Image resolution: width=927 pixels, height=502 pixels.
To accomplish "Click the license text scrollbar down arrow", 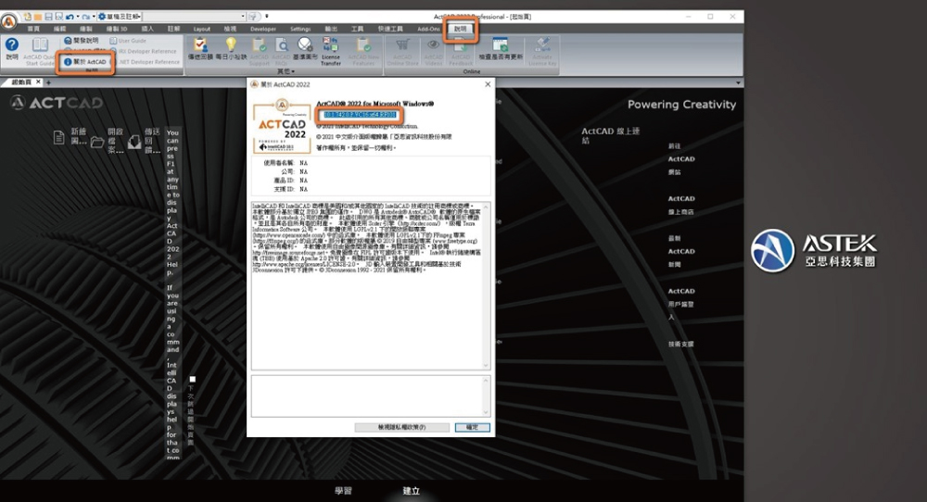I will click(486, 365).
